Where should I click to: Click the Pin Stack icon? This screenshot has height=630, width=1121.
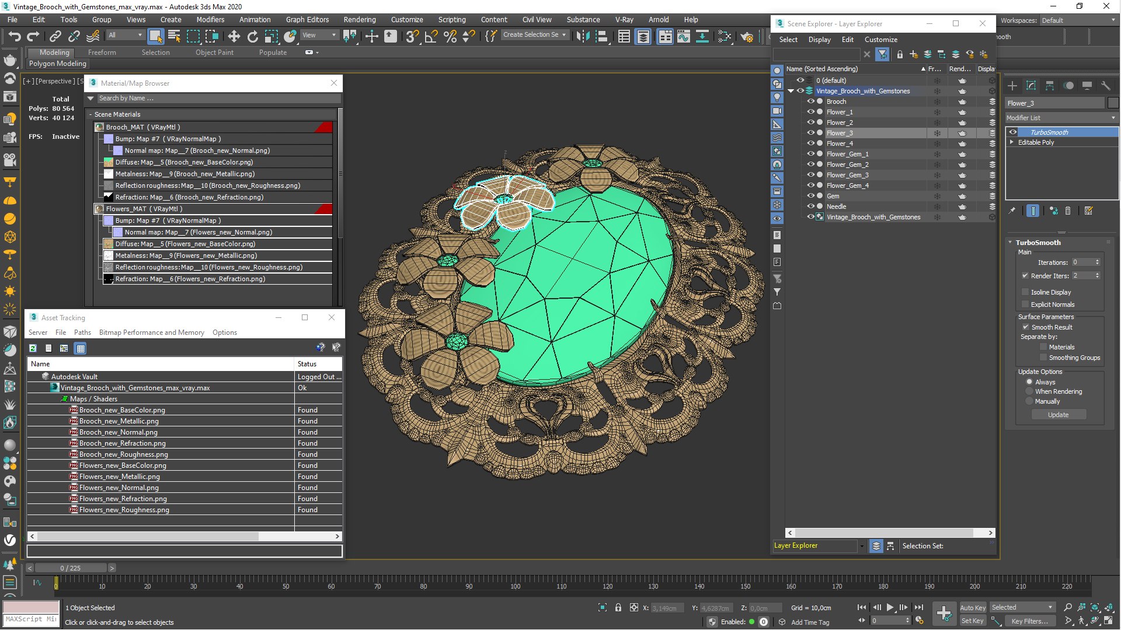click(x=1012, y=211)
